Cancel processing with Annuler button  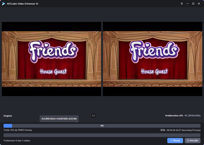tap(192, 140)
